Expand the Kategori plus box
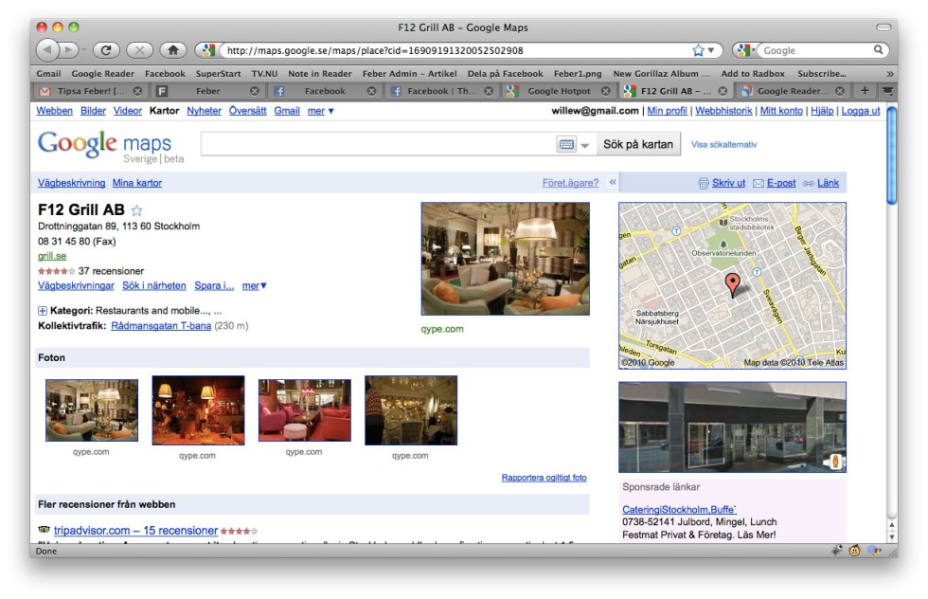928x599 pixels. [x=43, y=311]
